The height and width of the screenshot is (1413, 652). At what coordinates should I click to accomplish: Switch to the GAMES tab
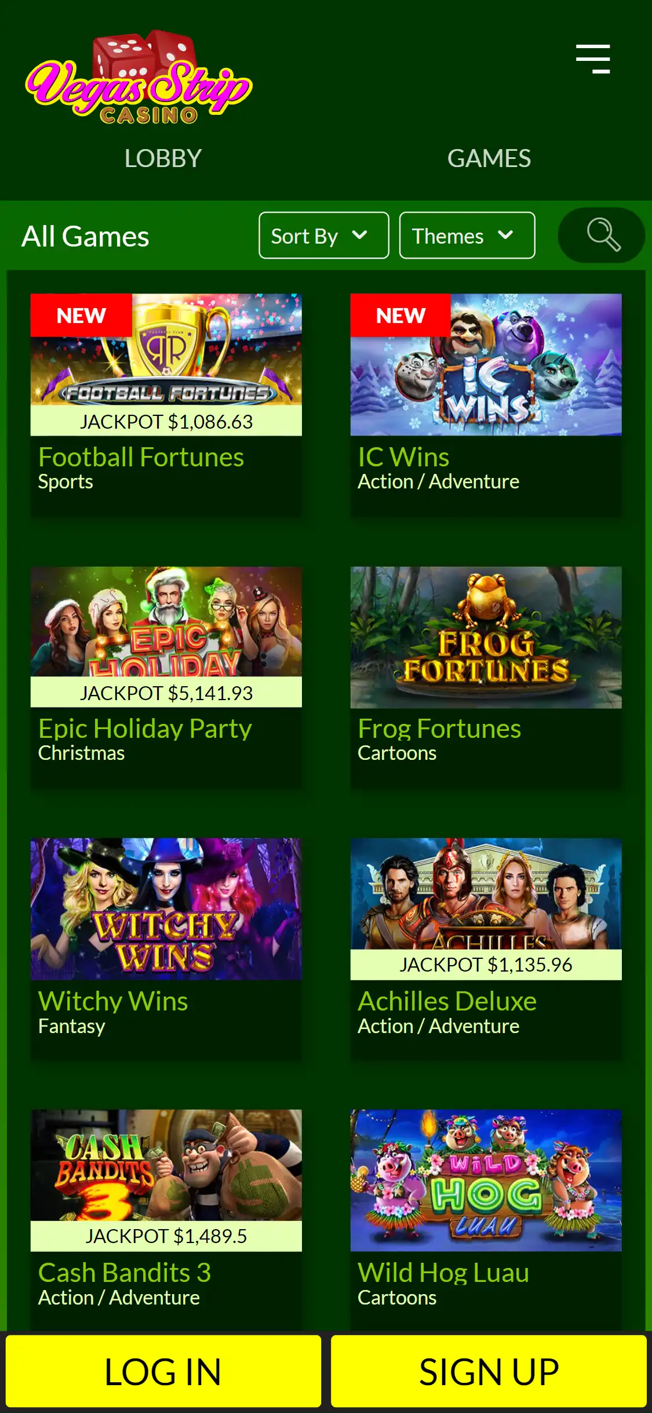[x=489, y=158]
